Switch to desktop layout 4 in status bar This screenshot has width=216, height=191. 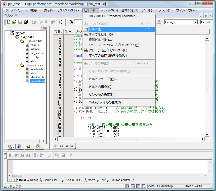click(143, 186)
